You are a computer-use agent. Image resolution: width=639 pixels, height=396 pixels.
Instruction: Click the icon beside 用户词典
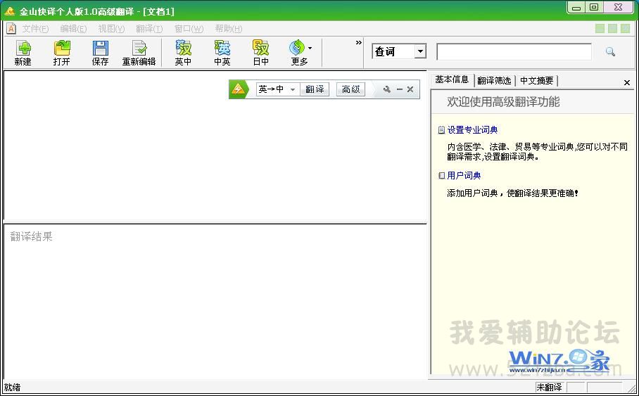441,176
